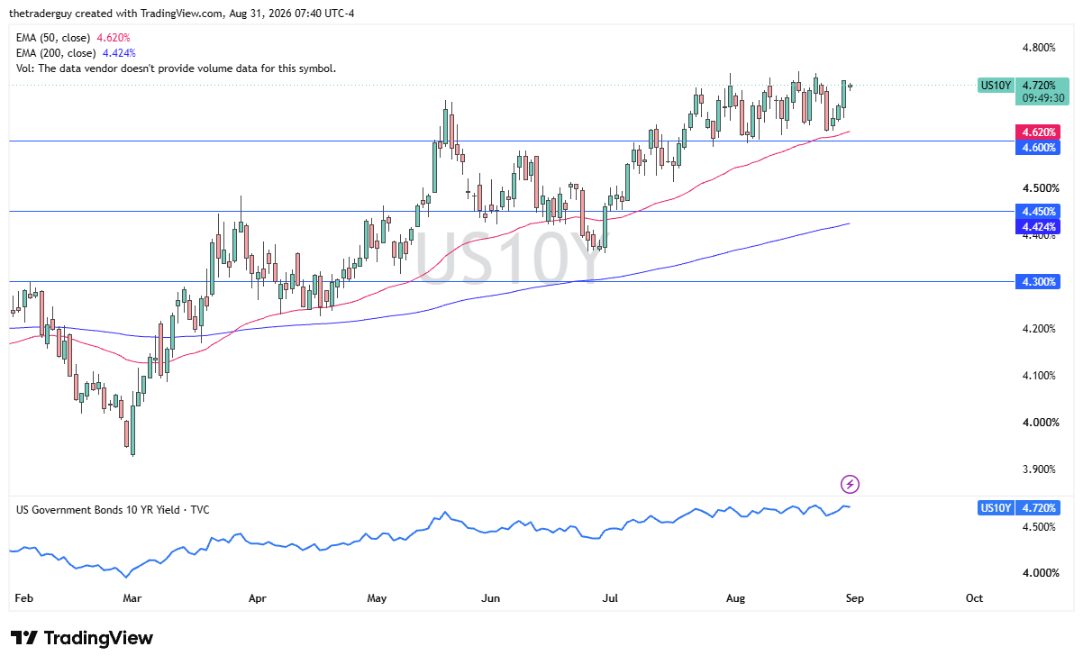Image resolution: width=1083 pixels, height=665 pixels.
Task: Click the 4.300% horizontal line label
Action: [x=1037, y=281]
